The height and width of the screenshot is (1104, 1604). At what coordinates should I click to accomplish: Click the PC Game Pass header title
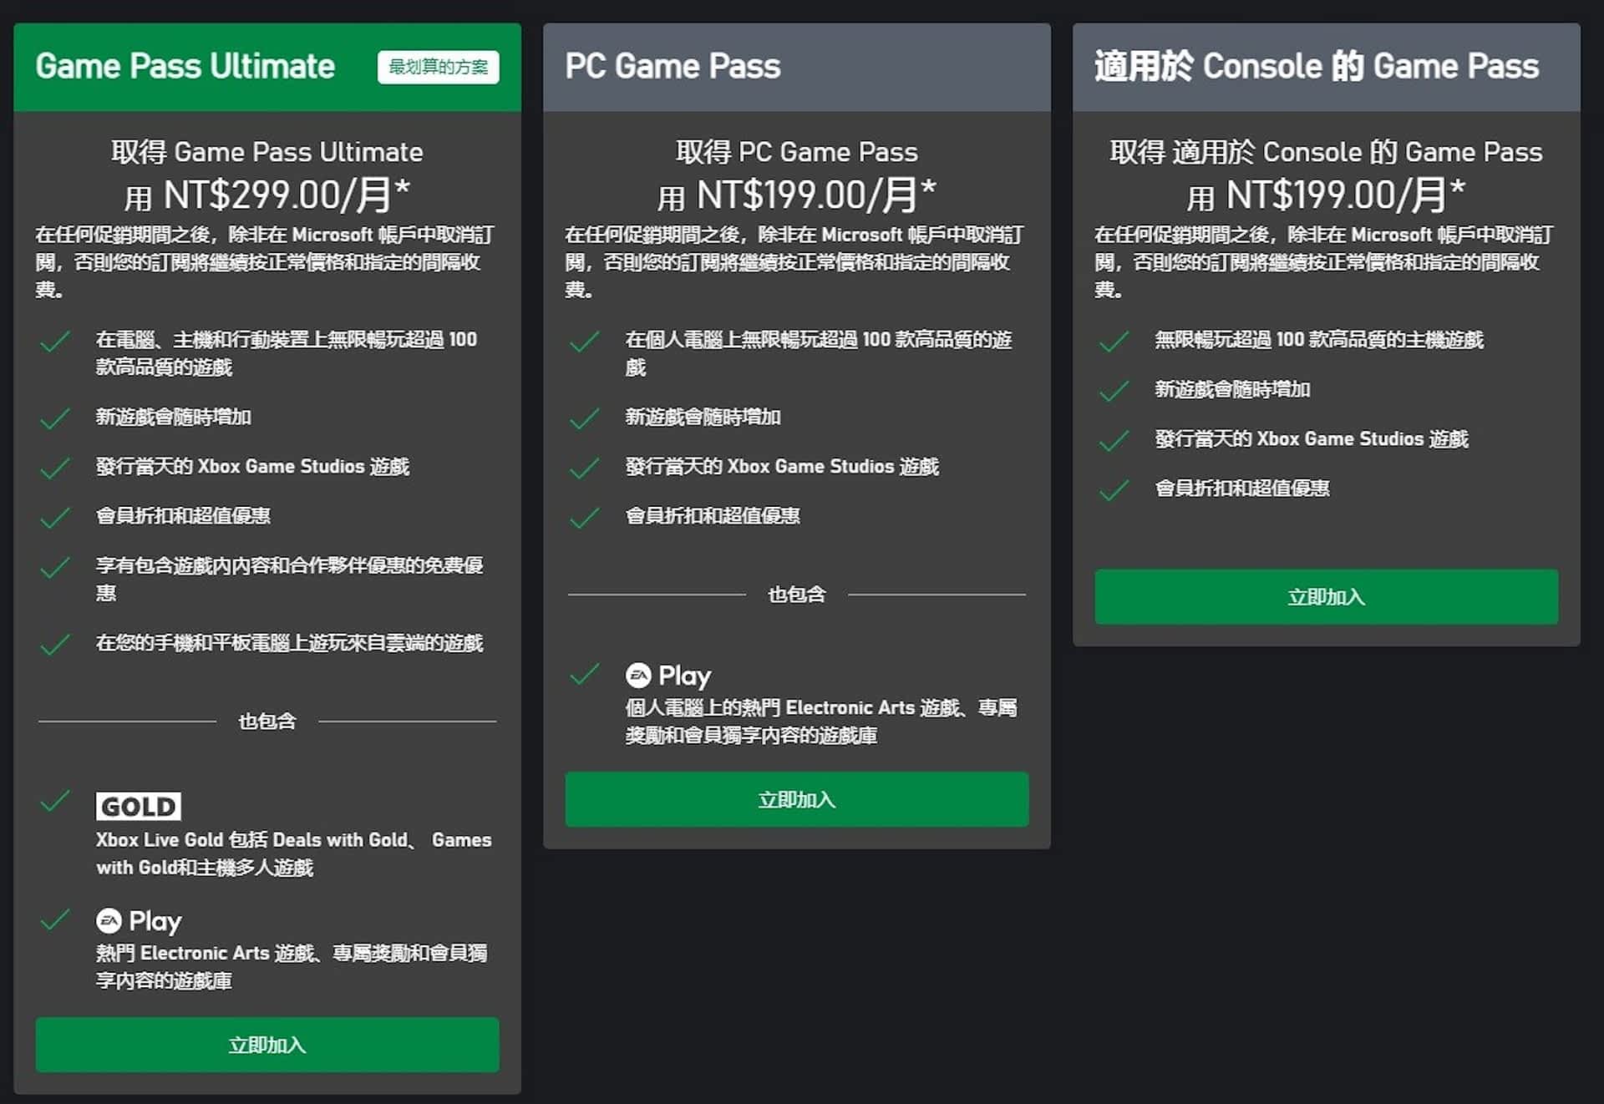[673, 66]
